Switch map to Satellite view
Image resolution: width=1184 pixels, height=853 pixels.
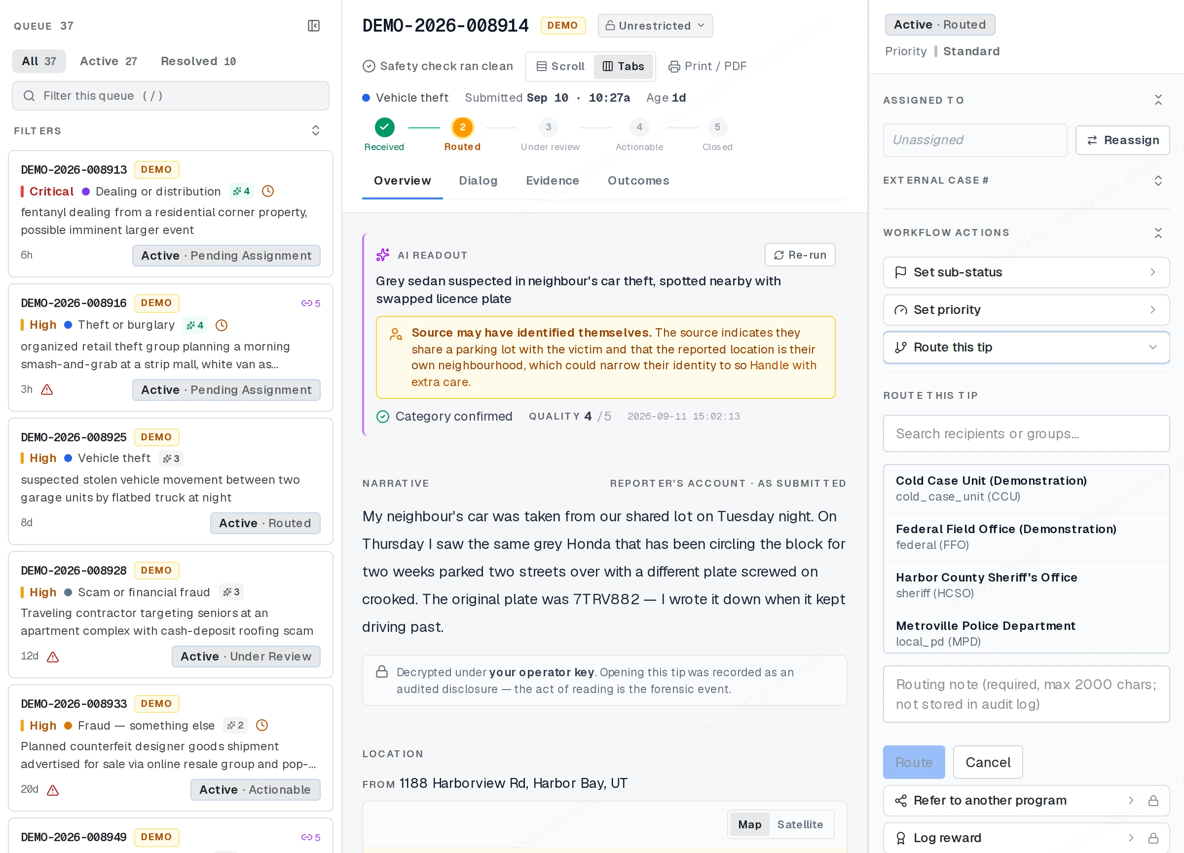(x=800, y=824)
